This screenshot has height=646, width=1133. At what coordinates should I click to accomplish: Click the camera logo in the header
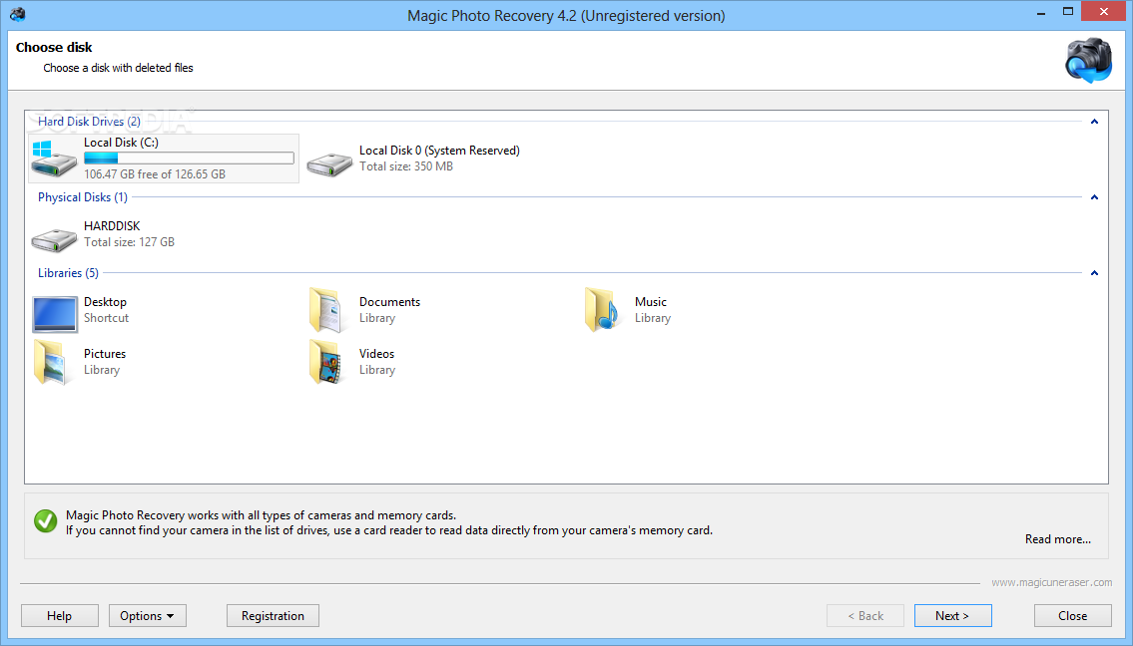tap(1089, 61)
